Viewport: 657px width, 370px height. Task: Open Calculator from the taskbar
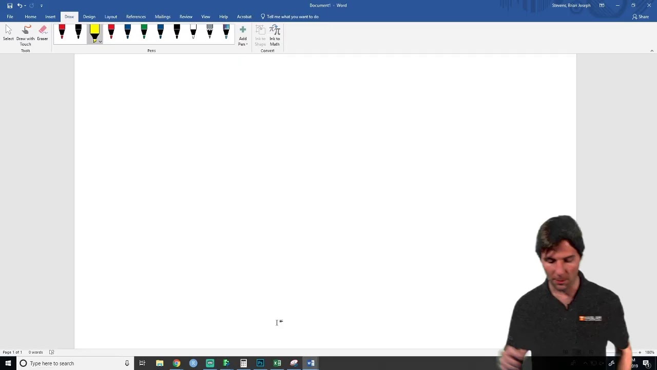click(x=244, y=363)
